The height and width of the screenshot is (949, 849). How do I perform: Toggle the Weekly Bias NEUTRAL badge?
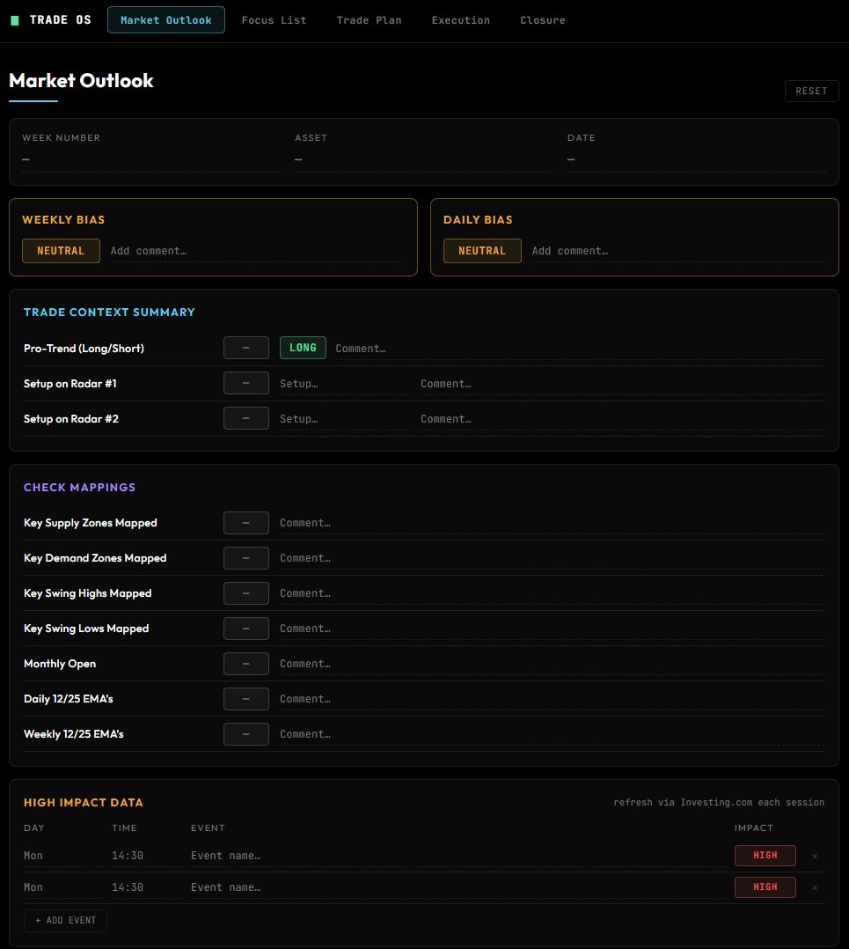pos(61,251)
